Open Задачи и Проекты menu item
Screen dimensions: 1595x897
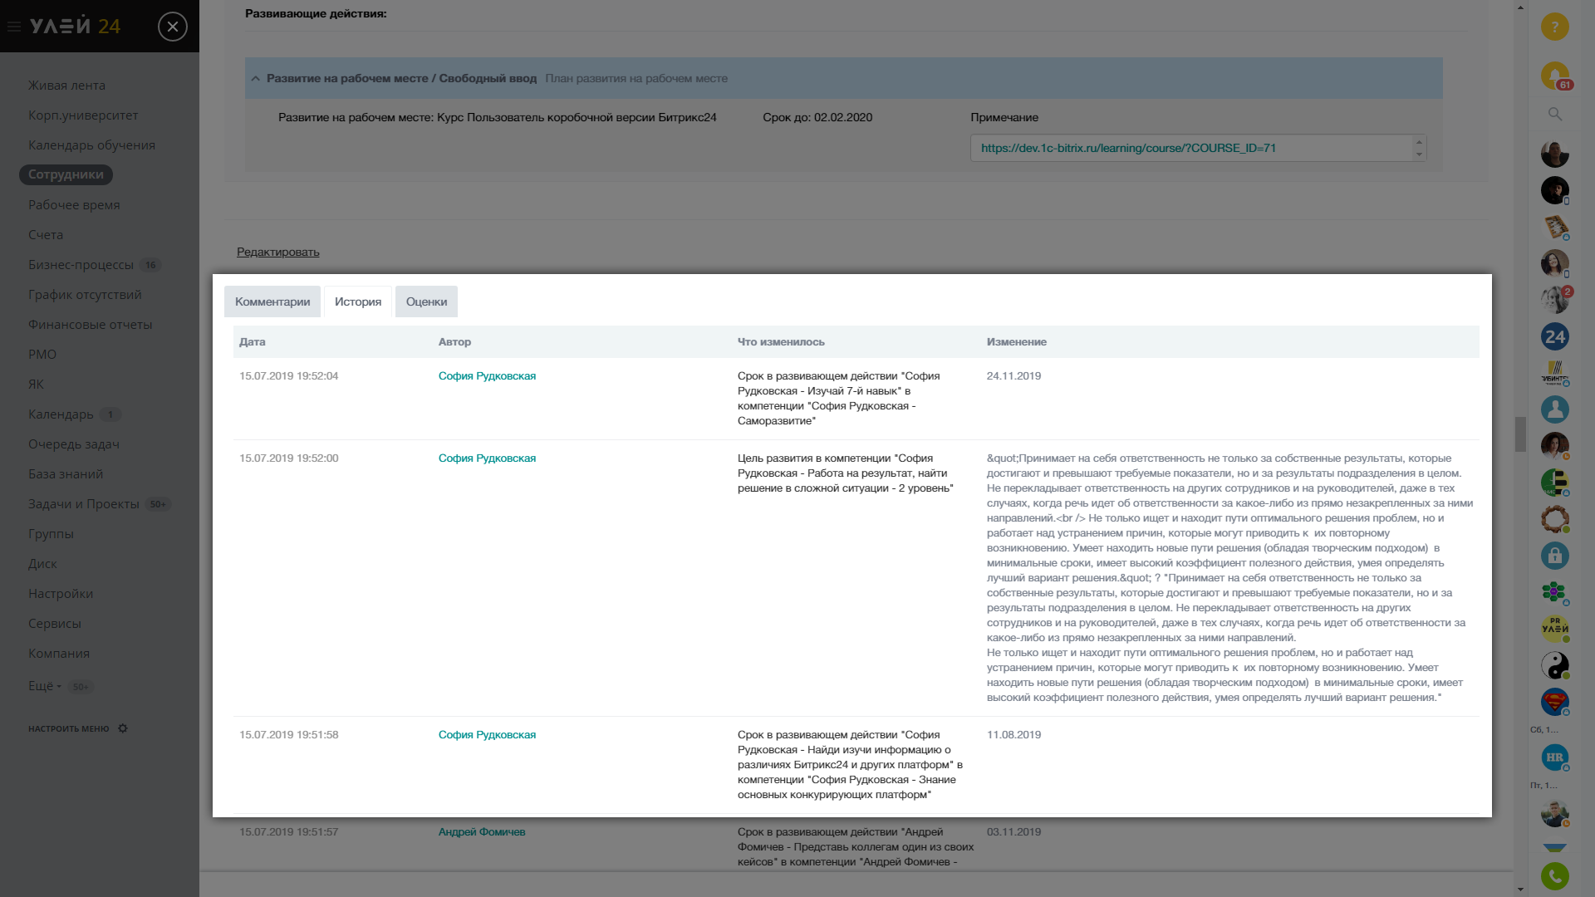(83, 504)
